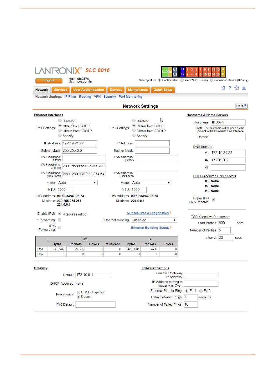Image resolution: width=276 pixels, height=366 pixels.
Task: Click the crosshair-shaped toolbar icon
Action: 237,88
